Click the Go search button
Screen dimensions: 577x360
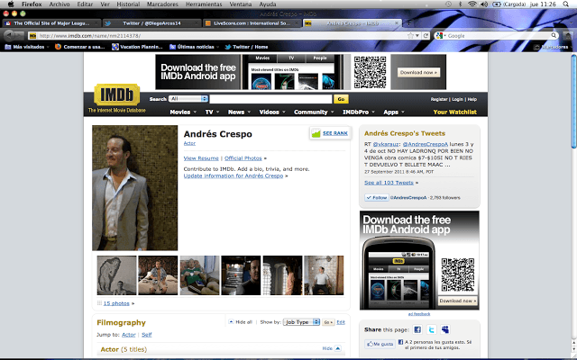point(341,99)
